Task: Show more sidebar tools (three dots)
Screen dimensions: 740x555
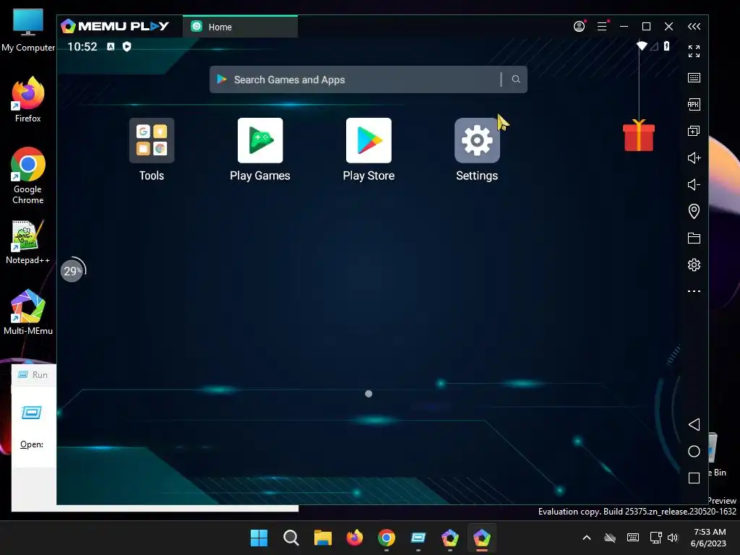Action: point(694,291)
